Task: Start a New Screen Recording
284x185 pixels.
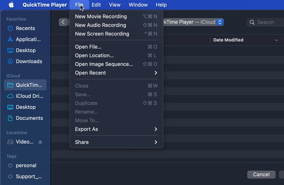Action: [x=116, y=34]
